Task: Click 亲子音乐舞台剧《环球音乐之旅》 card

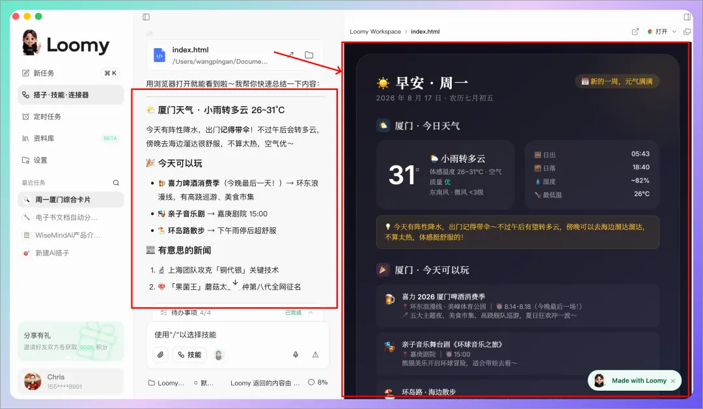Action: 517,354
